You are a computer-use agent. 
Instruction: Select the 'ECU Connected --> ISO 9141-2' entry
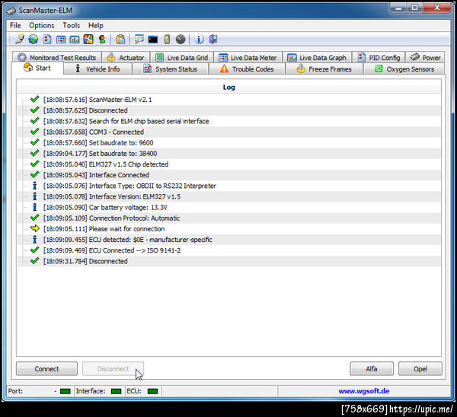[x=228, y=250]
